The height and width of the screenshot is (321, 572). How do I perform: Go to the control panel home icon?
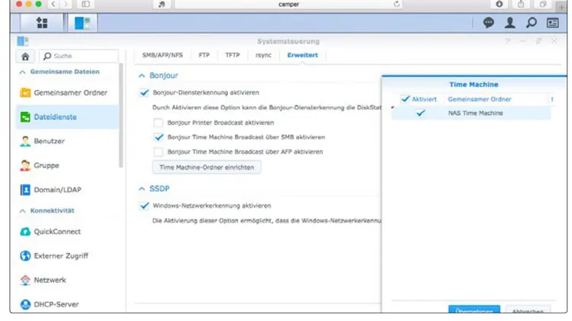coord(25,56)
